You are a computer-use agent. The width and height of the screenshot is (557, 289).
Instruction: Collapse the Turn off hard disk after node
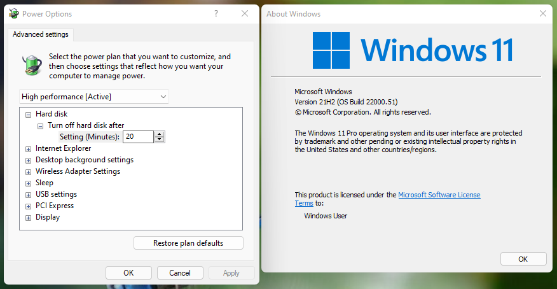pos(41,126)
